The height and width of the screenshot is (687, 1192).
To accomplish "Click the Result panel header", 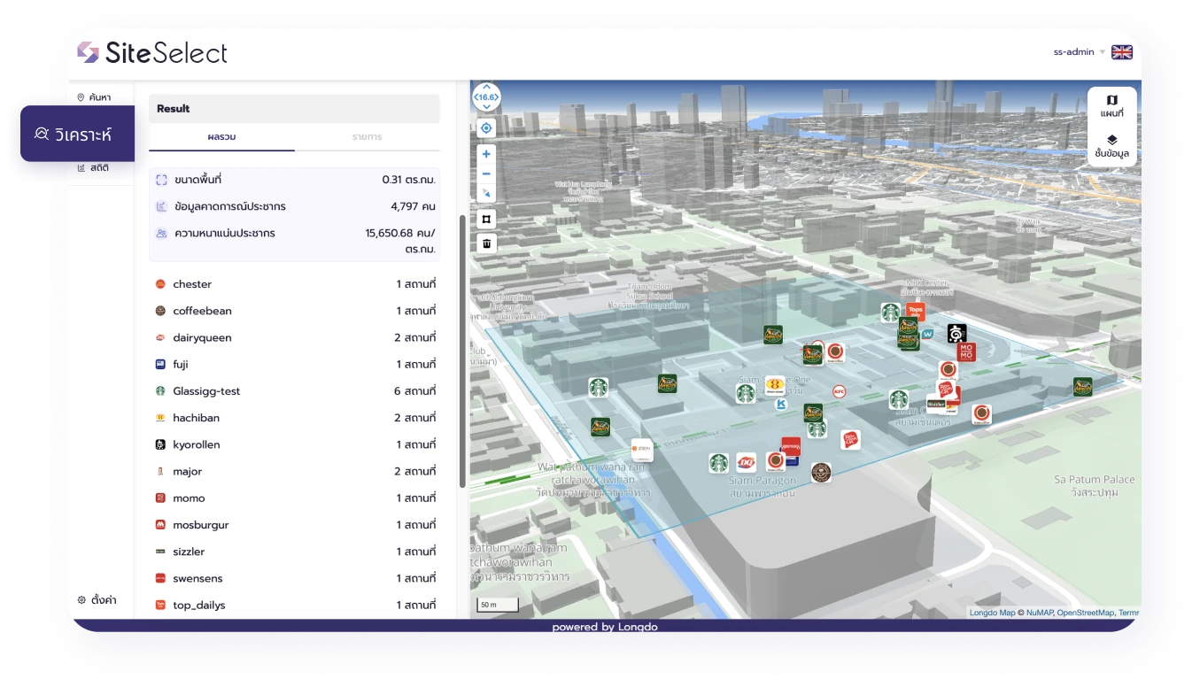I will coord(294,109).
